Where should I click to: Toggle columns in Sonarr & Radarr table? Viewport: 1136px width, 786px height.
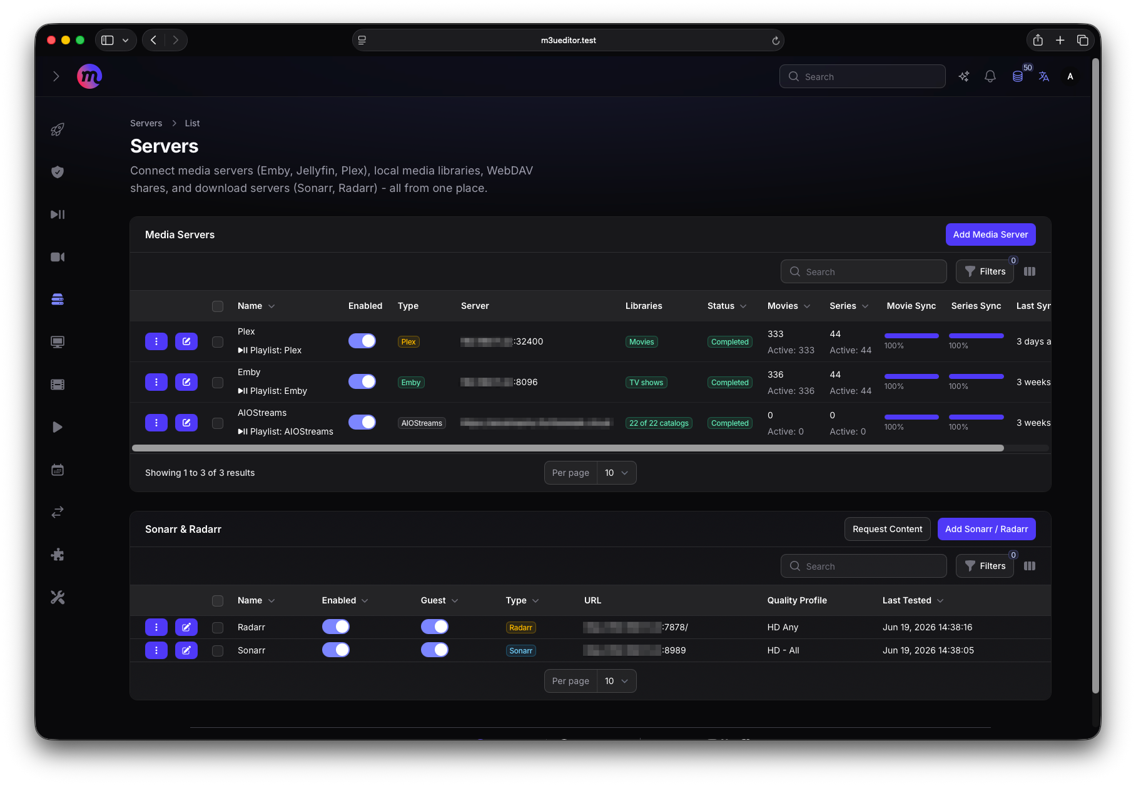[1030, 566]
